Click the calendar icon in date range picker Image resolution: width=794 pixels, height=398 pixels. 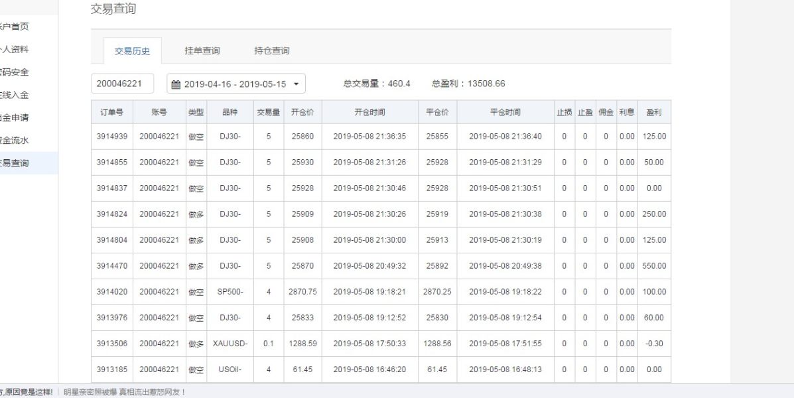tap(176, 84)
